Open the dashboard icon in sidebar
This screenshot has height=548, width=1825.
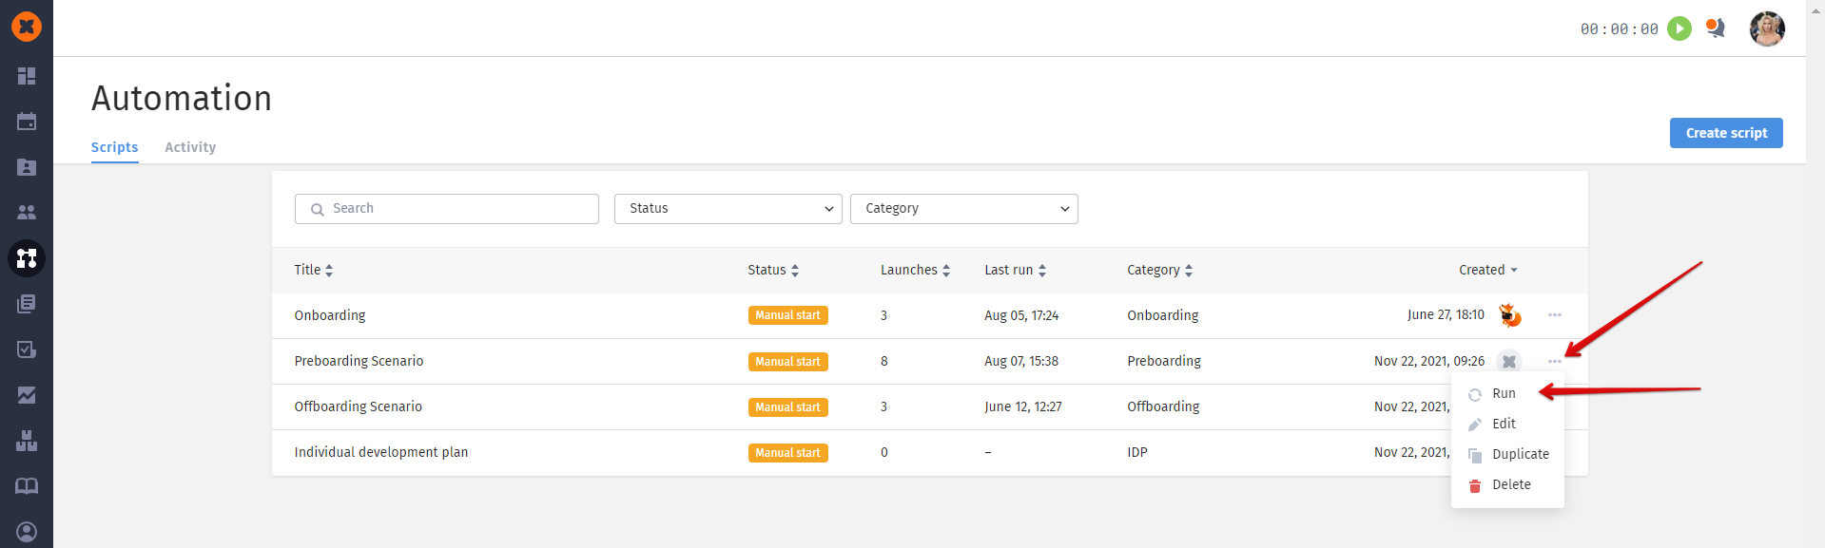tap(27, 76)
